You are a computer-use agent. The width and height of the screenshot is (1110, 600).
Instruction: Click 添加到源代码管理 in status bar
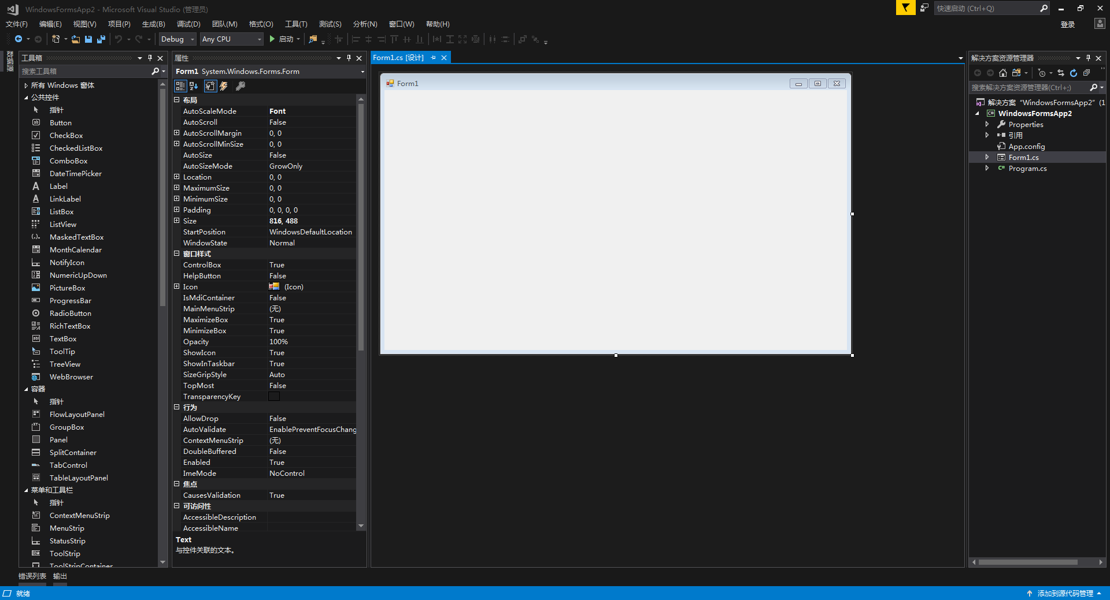(x=1065, y=593)
